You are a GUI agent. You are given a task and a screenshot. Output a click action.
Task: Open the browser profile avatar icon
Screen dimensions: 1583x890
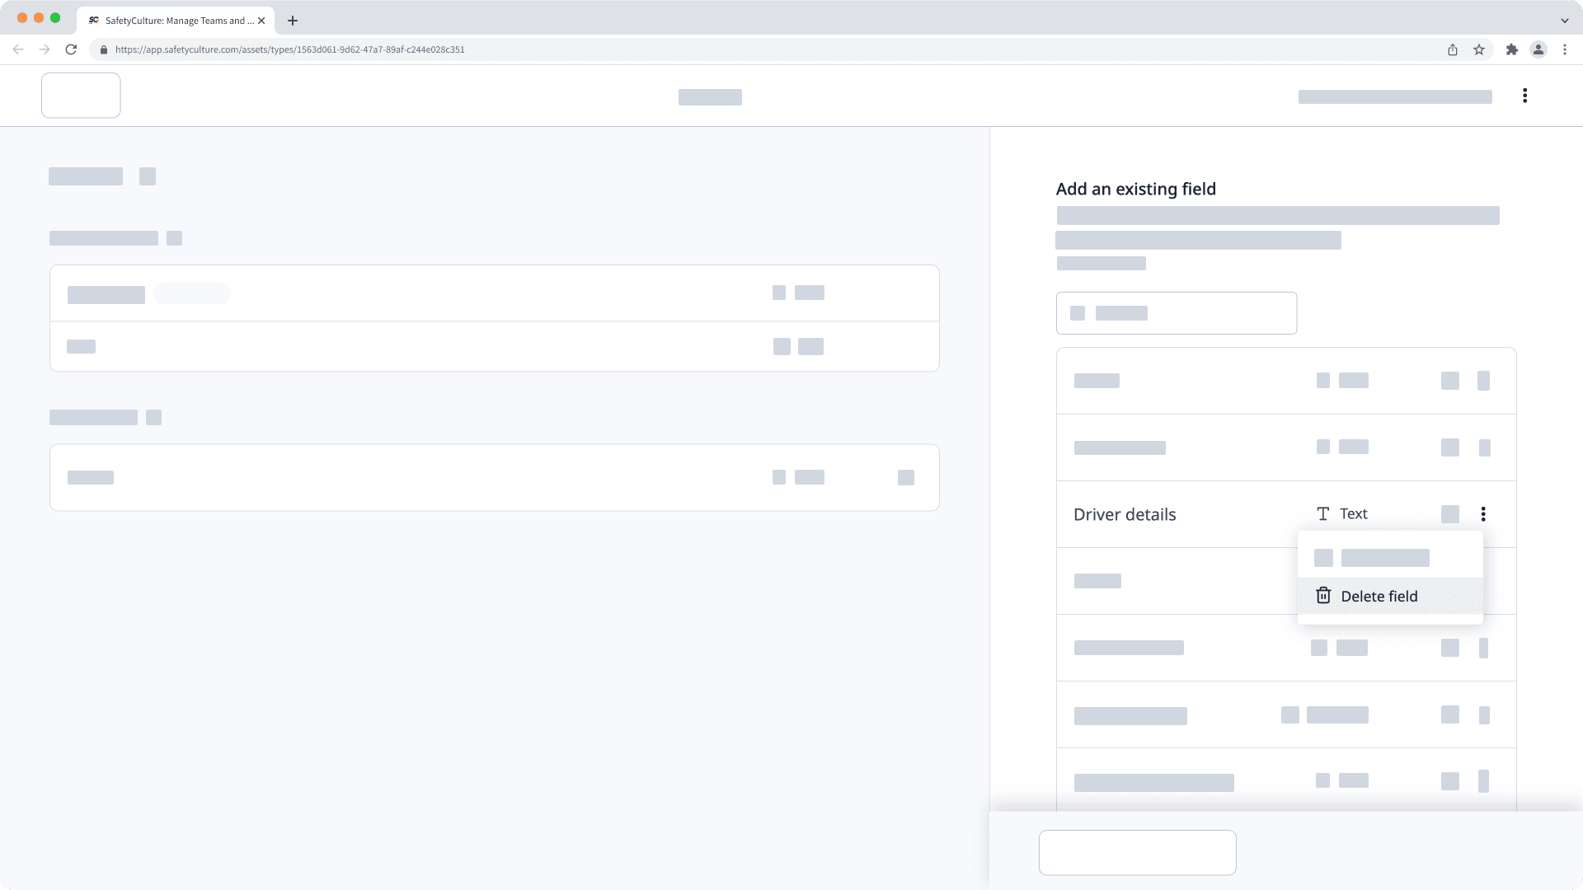click(1538, 49)
